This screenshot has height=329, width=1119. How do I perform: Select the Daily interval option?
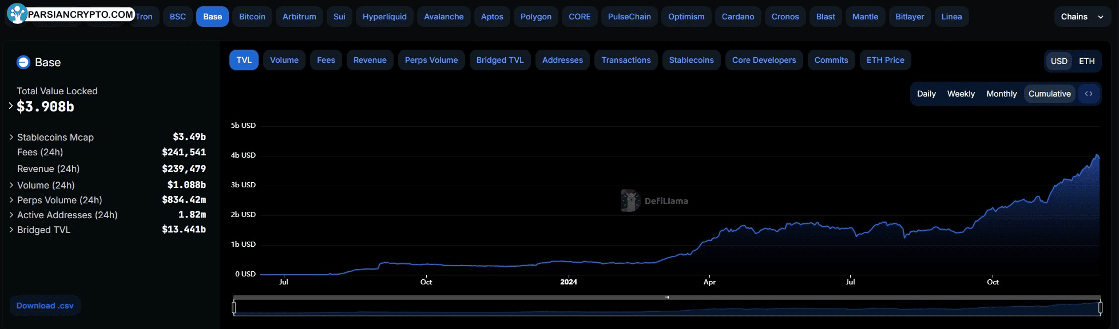[926, 94]
